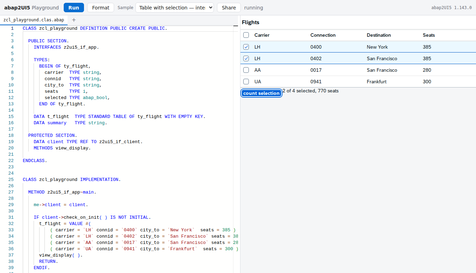Click the Format button
Image resolution: width=476 pixels, height=273 pixels.
click(x=101, y=8)
